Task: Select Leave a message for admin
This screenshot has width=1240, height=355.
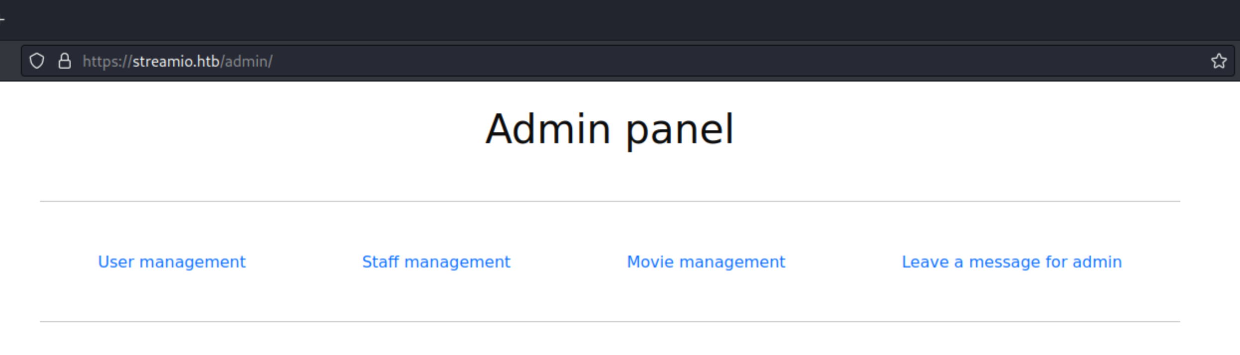Action: [1012, 262]
